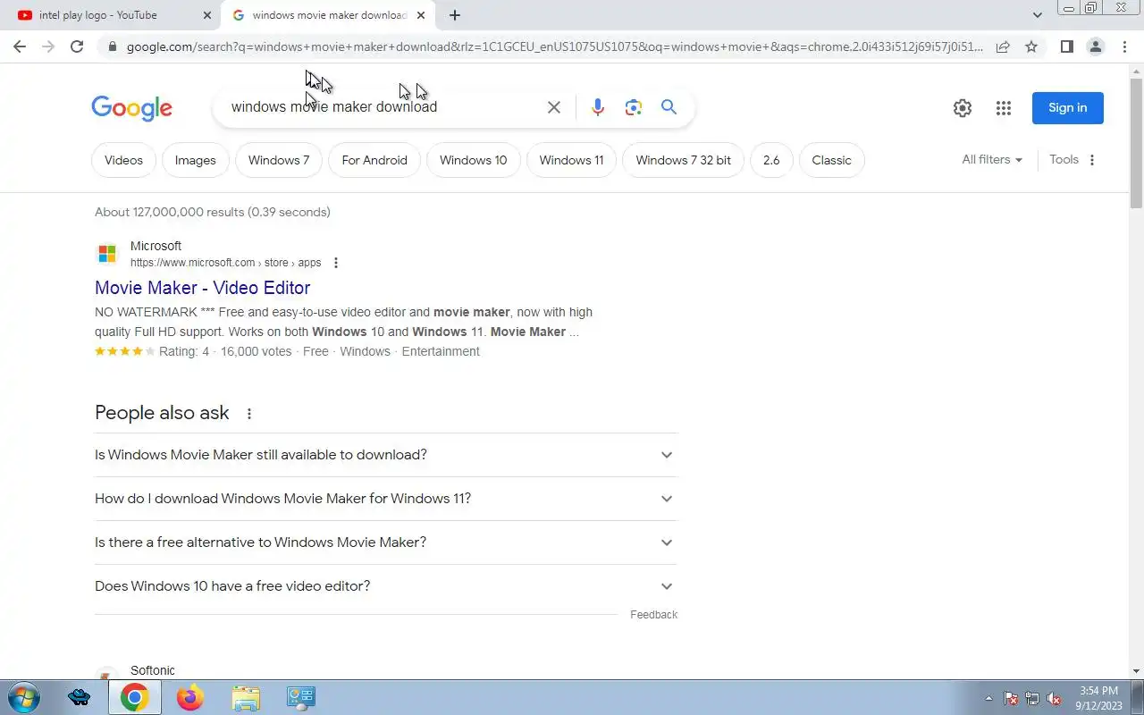The image size is (1144, 715).
Task: Open network status tray icon
Action: click(1032, 698)
